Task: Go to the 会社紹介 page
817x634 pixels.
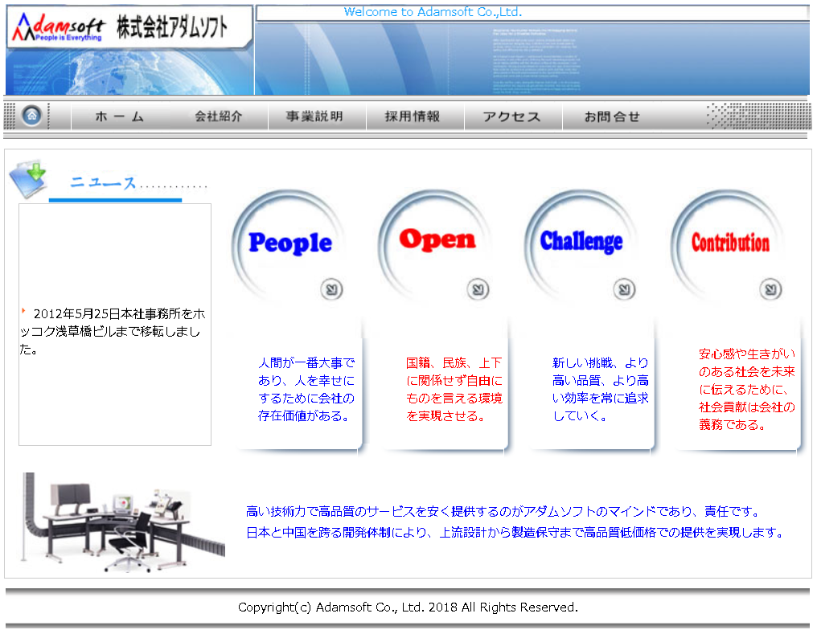Action: pyautogui.click(x=218, y=117)
